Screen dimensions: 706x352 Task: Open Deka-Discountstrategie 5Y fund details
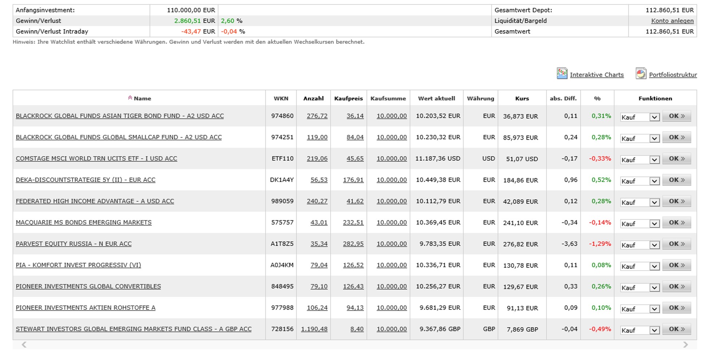point(86,180)
